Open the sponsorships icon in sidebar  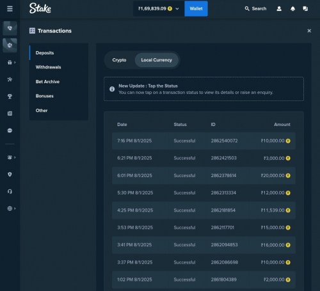[10, 157]
